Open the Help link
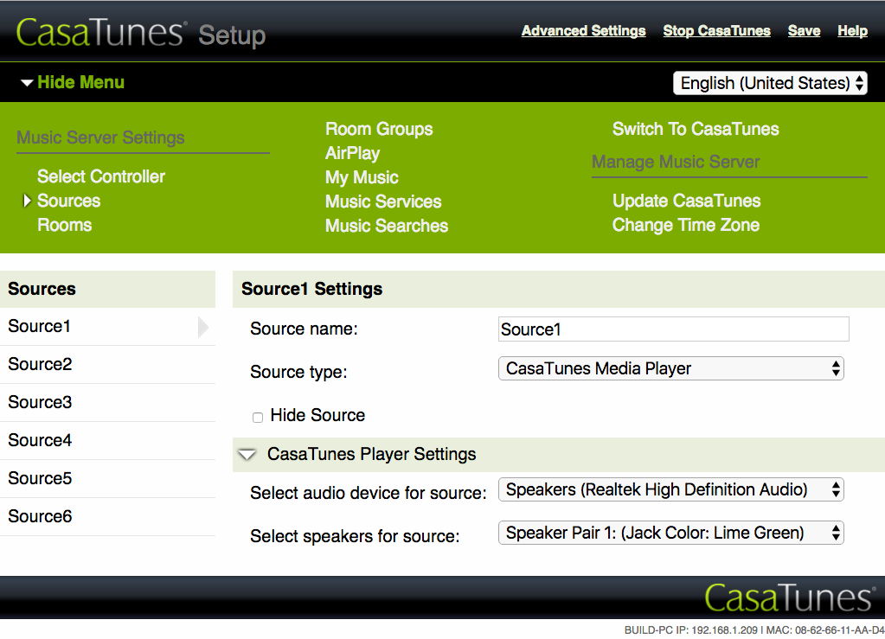Image resolution: width=885 pixels, height=639 pixels. pos(852,30)
